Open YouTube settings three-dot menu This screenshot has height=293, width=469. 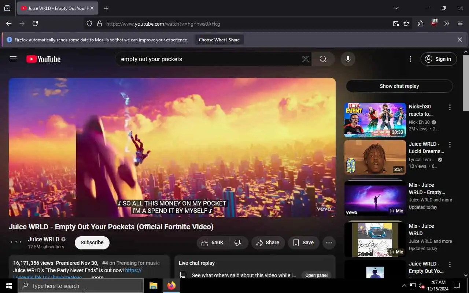pyautogui.click(x=410, y=59)
